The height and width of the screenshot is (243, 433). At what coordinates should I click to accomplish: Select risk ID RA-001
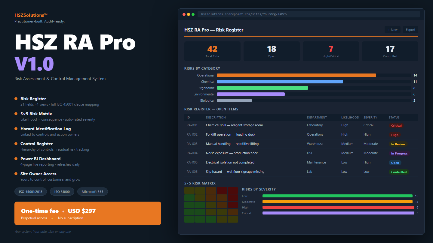[x=192, y=125]
